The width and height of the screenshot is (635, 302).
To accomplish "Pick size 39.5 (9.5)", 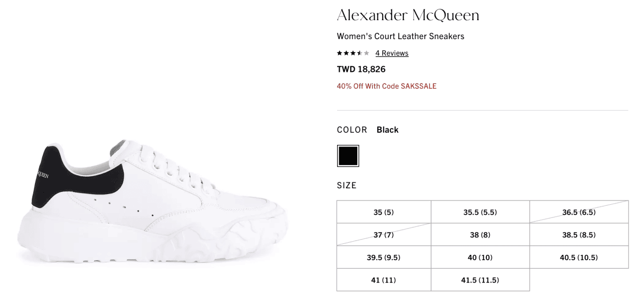I will tap(384, 258).
